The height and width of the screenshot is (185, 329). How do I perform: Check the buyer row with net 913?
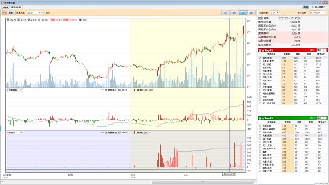260,64
